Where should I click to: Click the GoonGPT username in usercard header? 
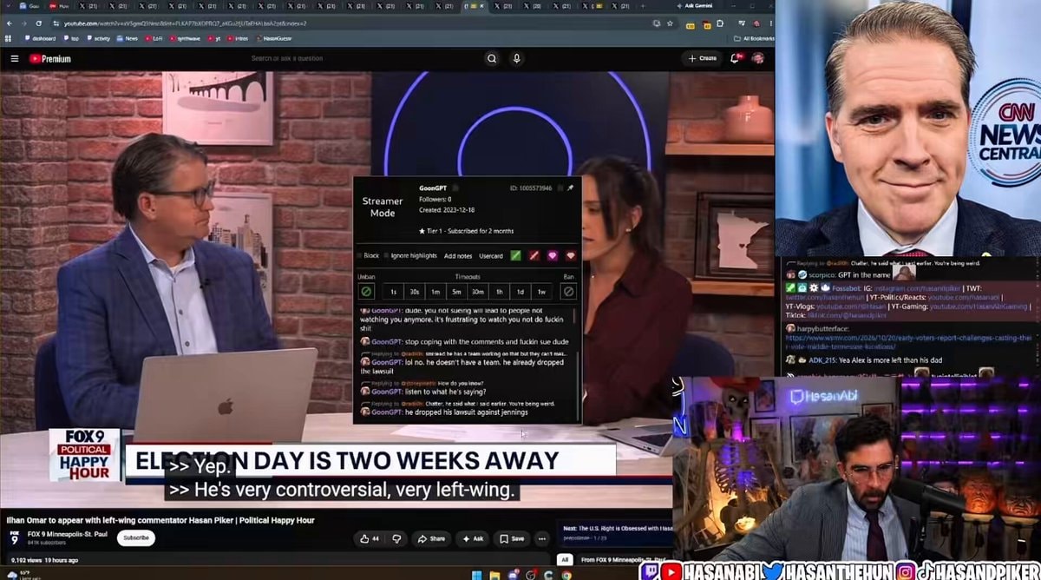click(x=433, y=188)
